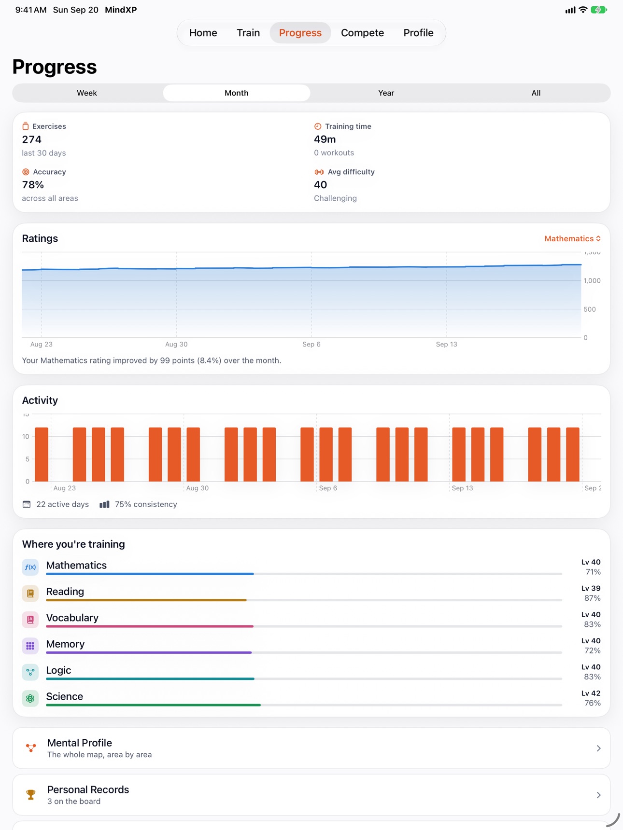Tap the Memory grid icon
The height and width of the screenshot is (830, 623).
[x=30, y=646]
